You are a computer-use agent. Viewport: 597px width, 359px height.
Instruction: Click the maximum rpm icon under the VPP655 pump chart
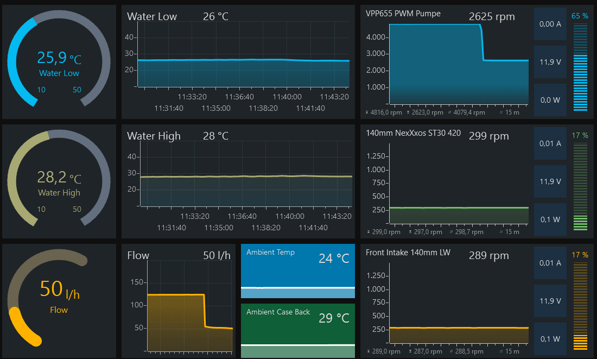[x=368, y=112]
